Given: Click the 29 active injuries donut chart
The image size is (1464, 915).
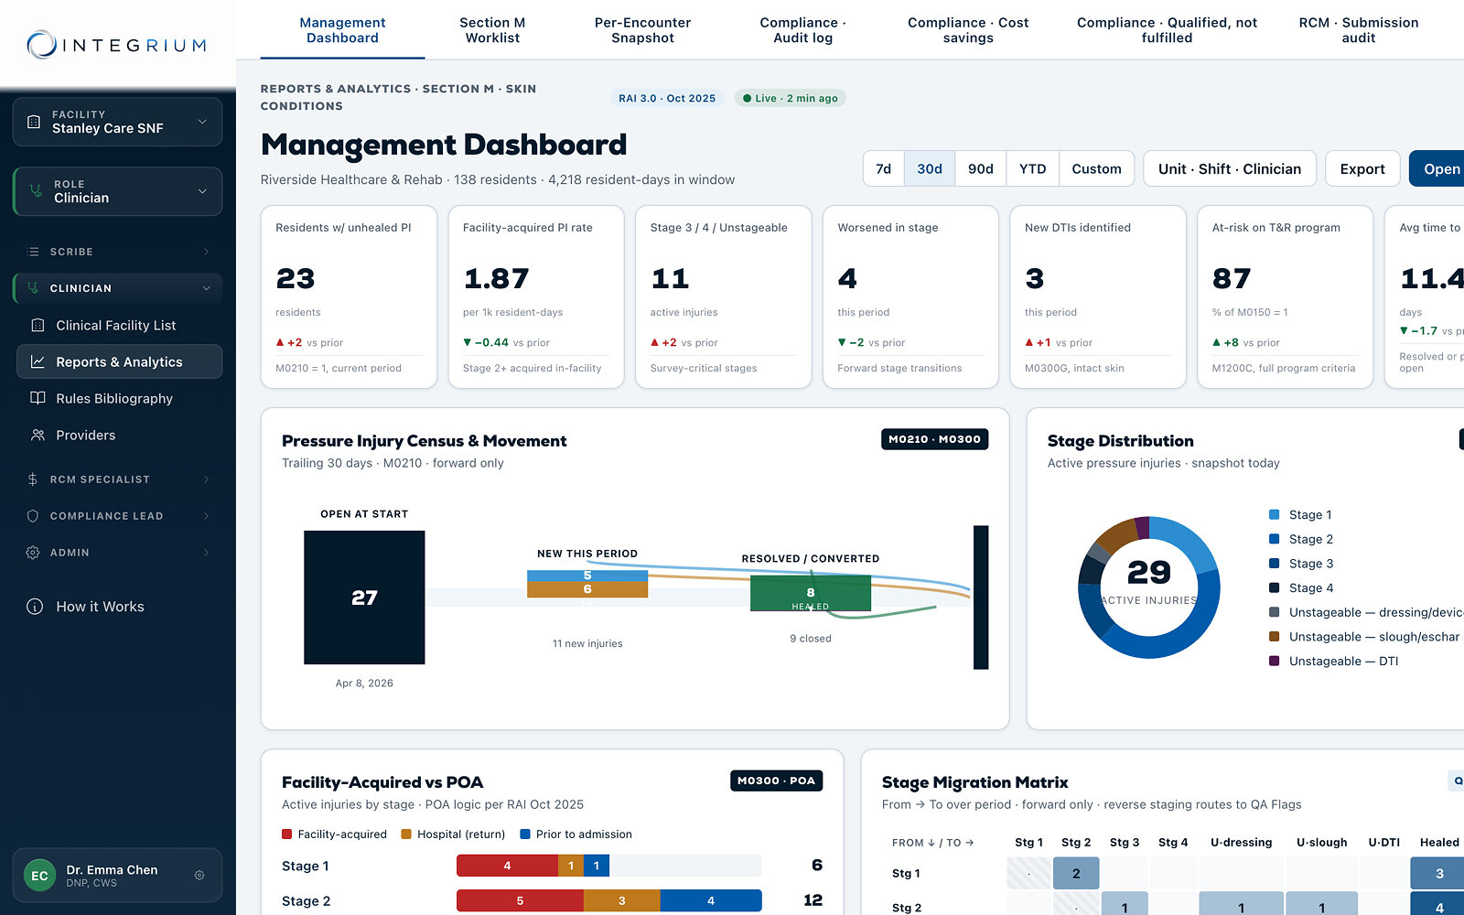Looking at the screenshot, I should click(x=1149, y=587).
